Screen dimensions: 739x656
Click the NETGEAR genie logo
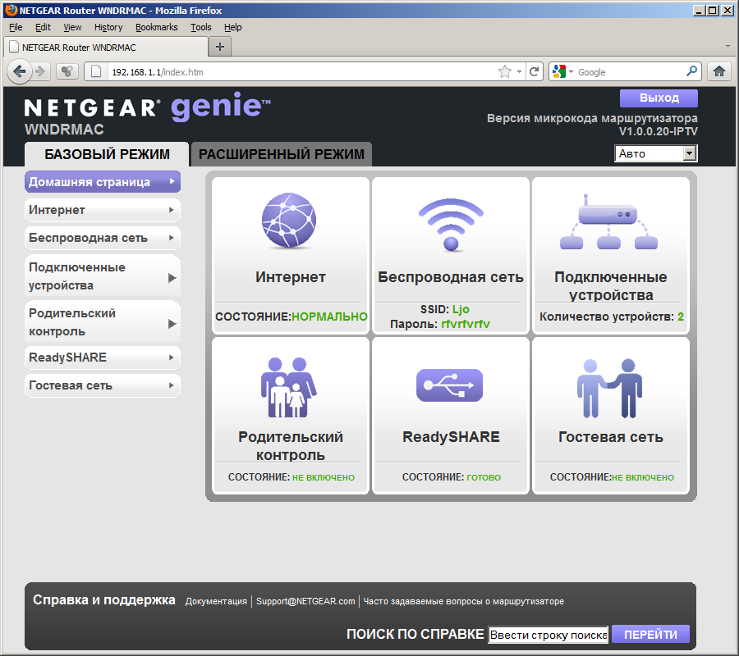(x=148, y=107)
